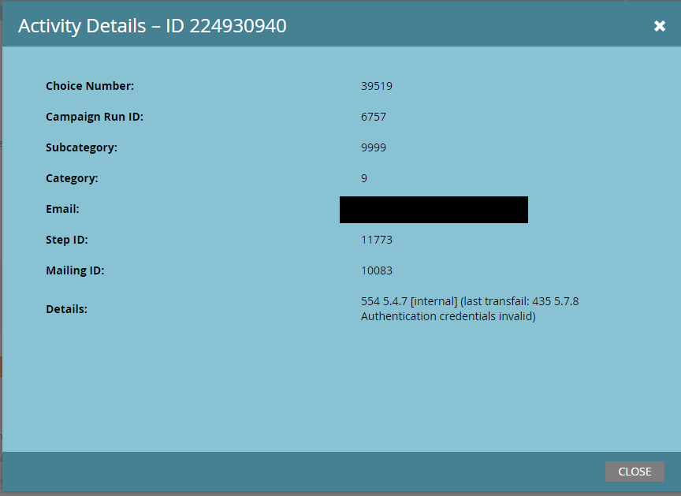
Task: Select the Details label
Action: click(66, 309)
